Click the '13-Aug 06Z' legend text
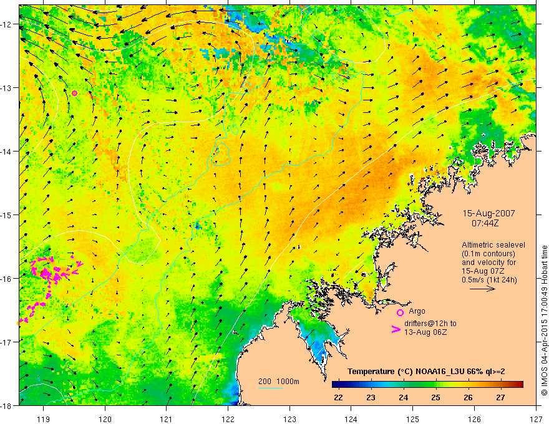This screenshot has height=424, width=549. (x=425, y=332)
